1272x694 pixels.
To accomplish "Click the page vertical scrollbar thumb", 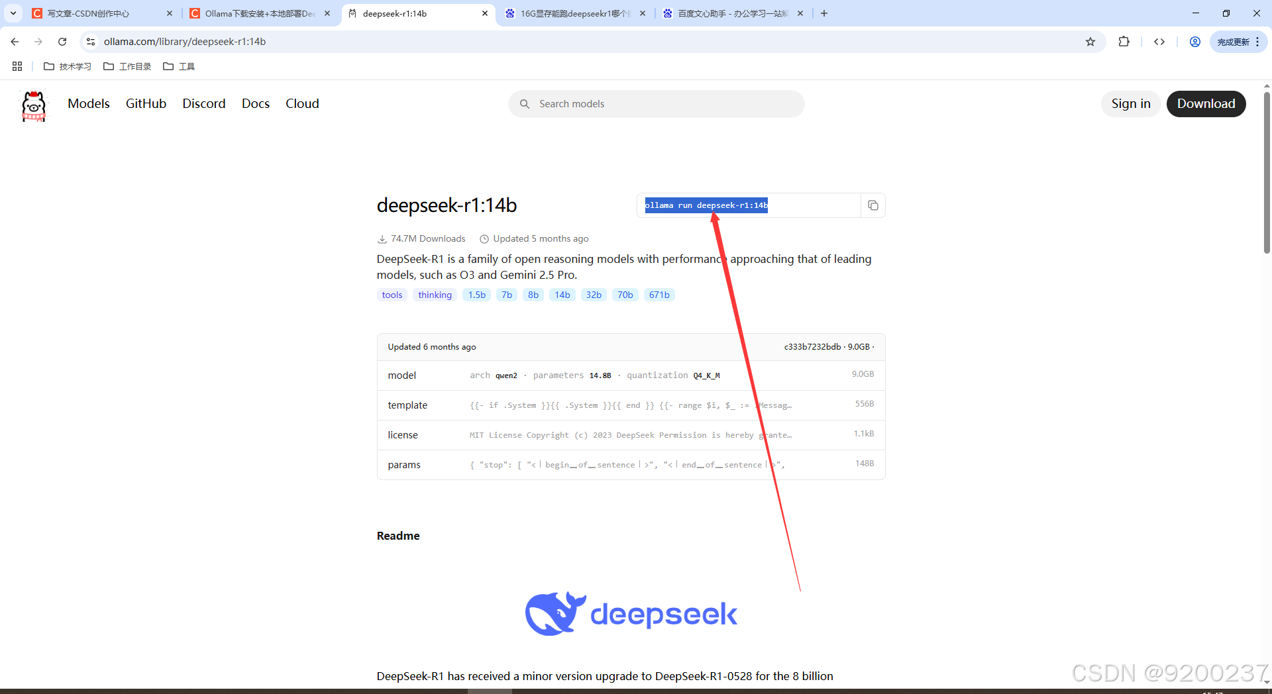I will [x=1267, y=172].
